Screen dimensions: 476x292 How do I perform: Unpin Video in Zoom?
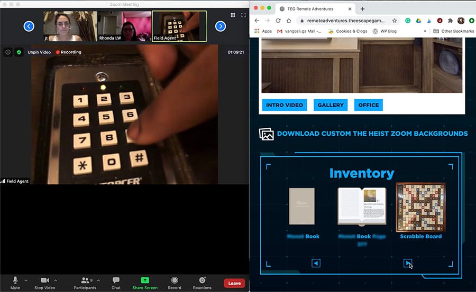click(39, 52)
